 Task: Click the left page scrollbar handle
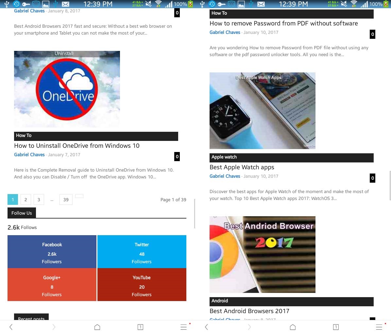click(195, 213)
